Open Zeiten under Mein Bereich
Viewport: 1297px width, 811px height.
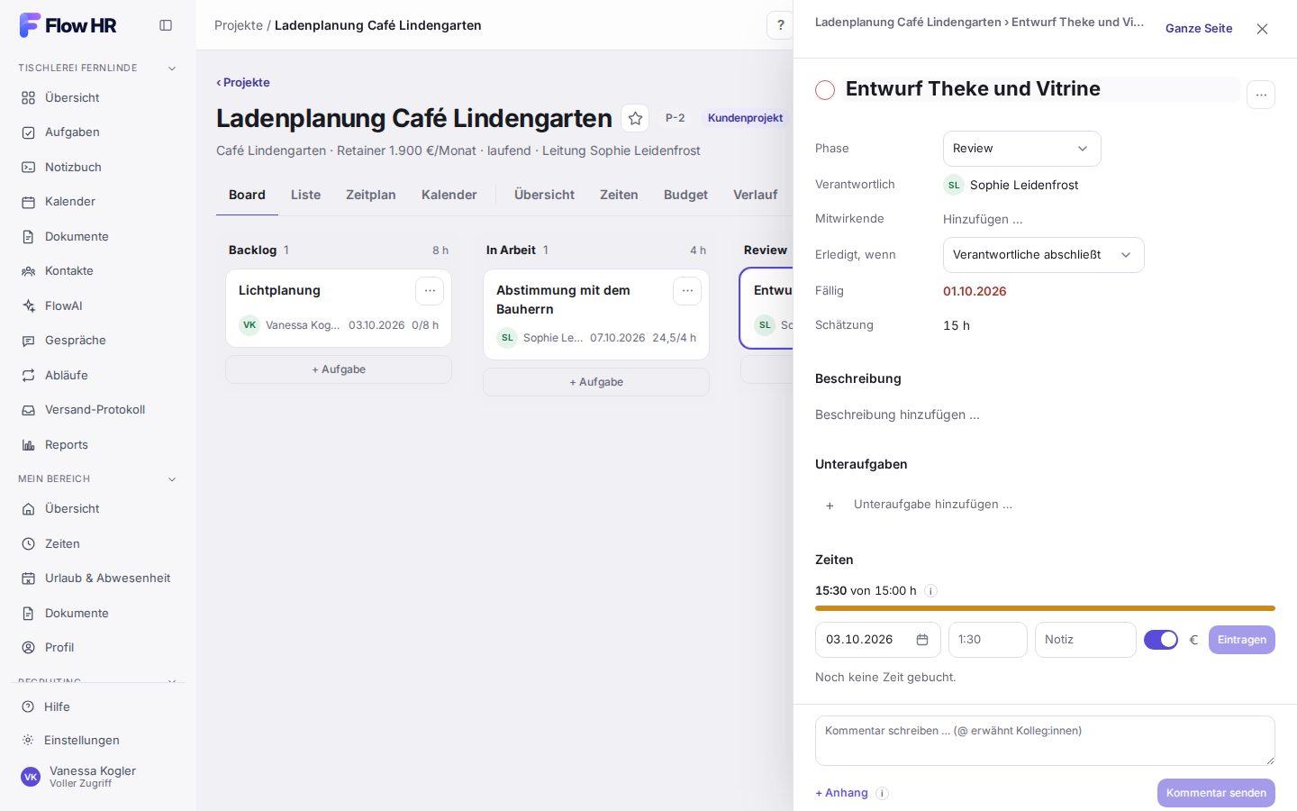coord(98,543)
